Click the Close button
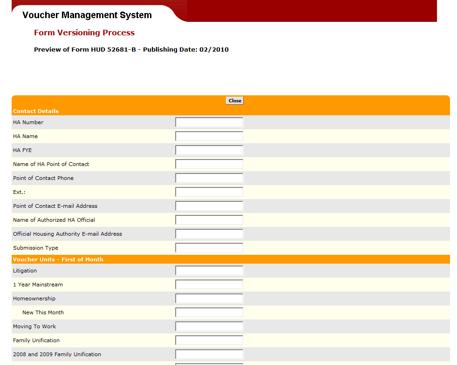The image size is (457, 365). [x=235, y=100]
